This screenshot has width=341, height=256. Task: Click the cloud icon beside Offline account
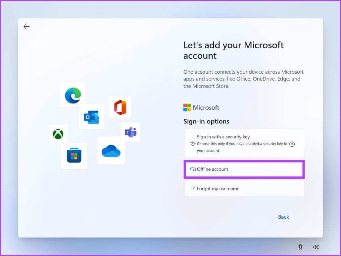[x=193, y=169]
